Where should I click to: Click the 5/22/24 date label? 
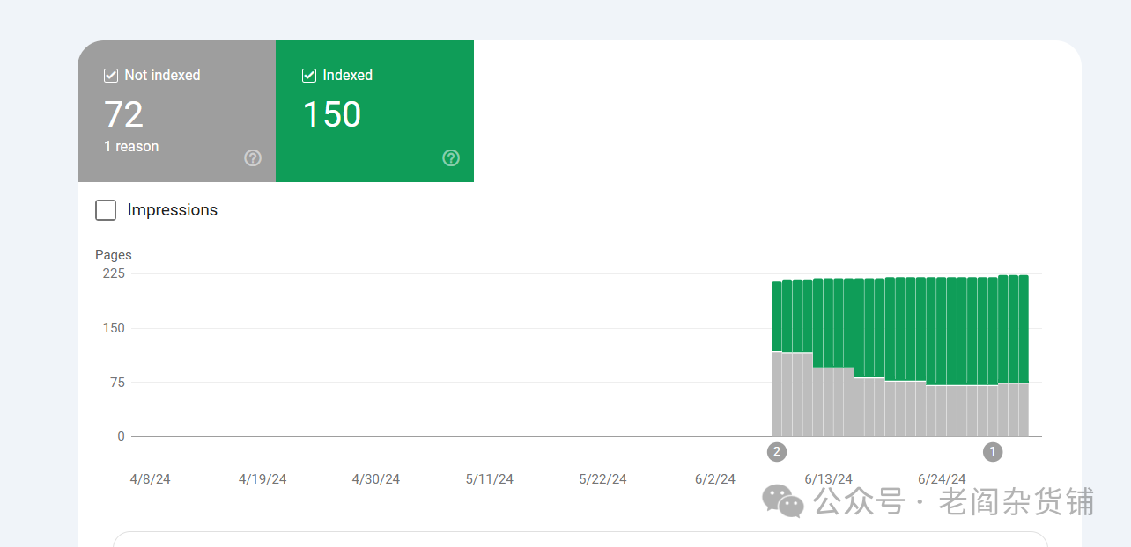603,479
